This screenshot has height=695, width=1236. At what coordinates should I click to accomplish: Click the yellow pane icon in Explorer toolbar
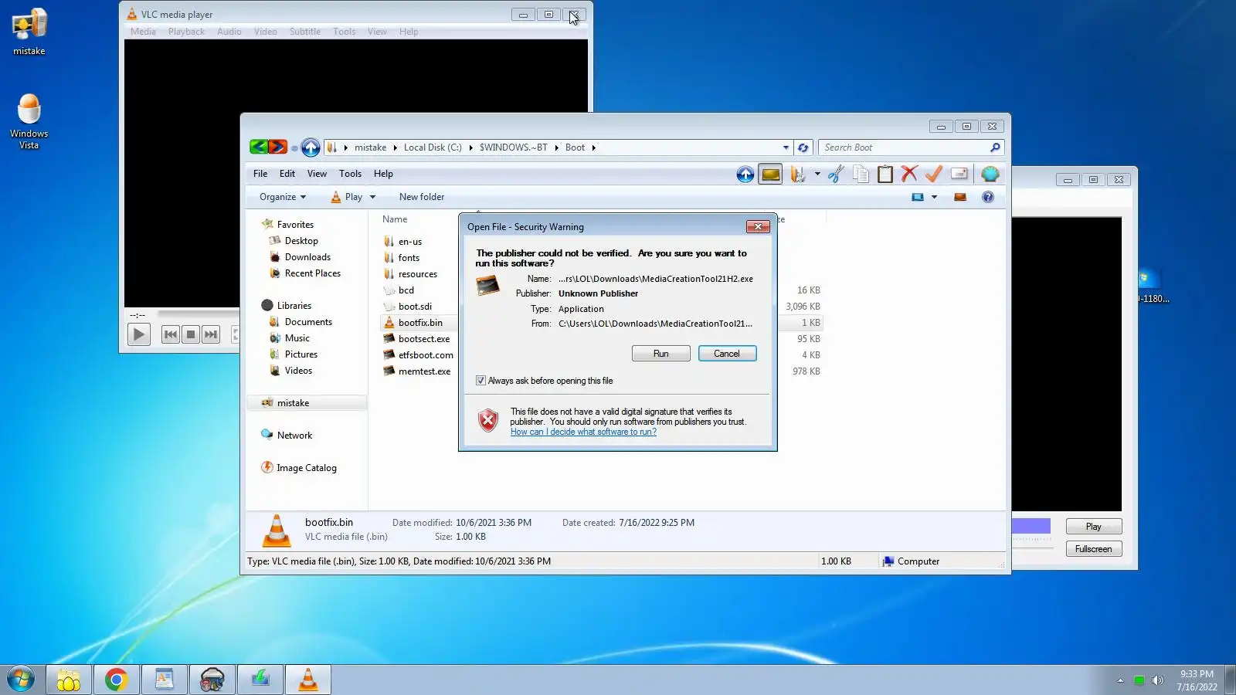[x=771, y=175]
